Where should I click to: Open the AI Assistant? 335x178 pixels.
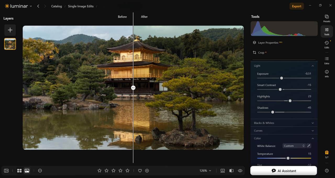(284, 171)
